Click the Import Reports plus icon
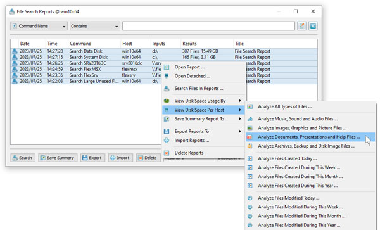The width and height of the screenshot is (380, 230). click(167, 140)
